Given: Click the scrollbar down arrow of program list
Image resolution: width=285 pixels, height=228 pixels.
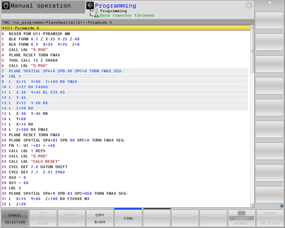Looking at the screenshot, I should point(252,204).
